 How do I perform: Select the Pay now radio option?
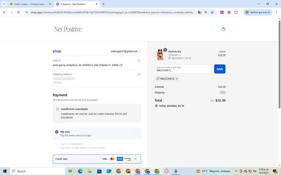pos(57,132)
